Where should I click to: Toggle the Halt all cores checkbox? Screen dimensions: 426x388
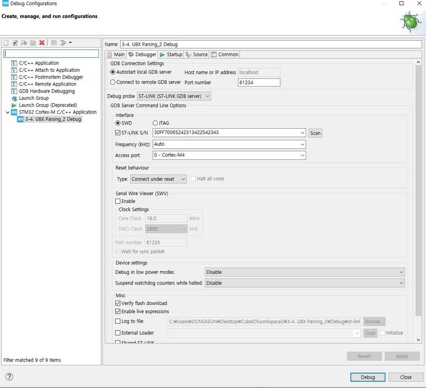tap(193, 179)
